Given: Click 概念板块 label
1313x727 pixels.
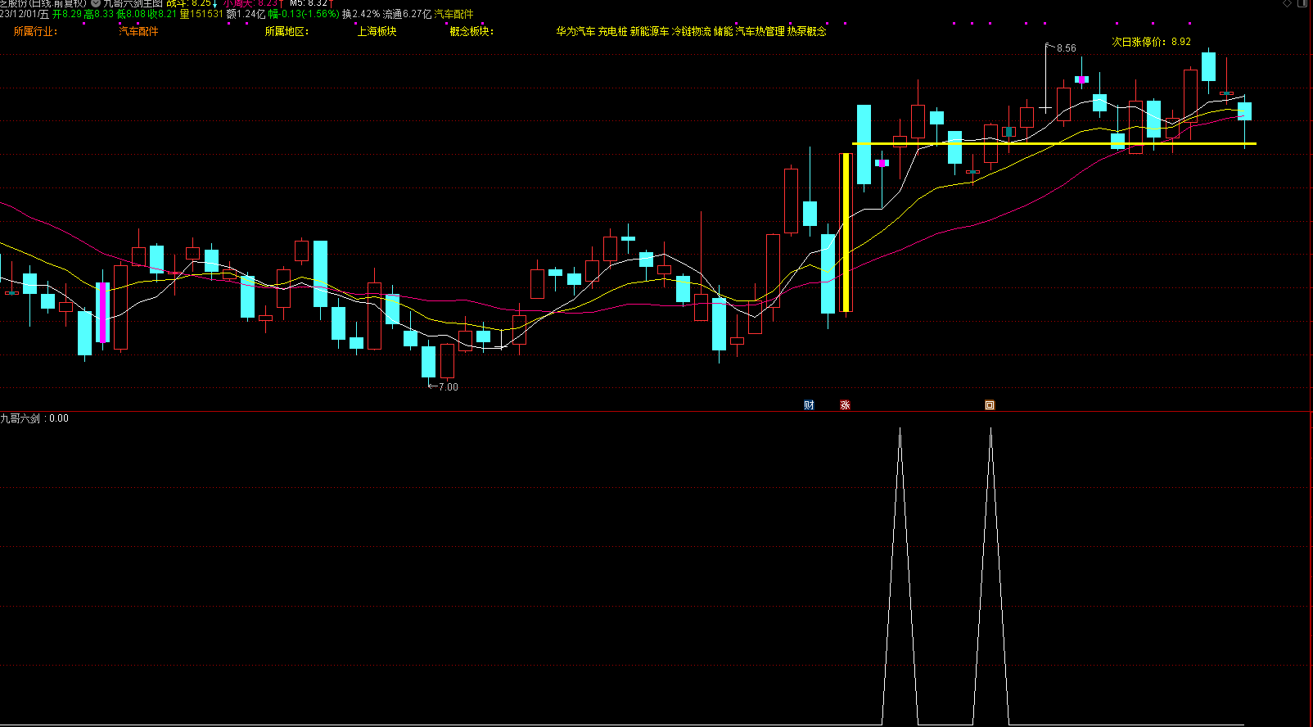Looking at the screenshot, I should pyautogui.click(x=472, y=31).
